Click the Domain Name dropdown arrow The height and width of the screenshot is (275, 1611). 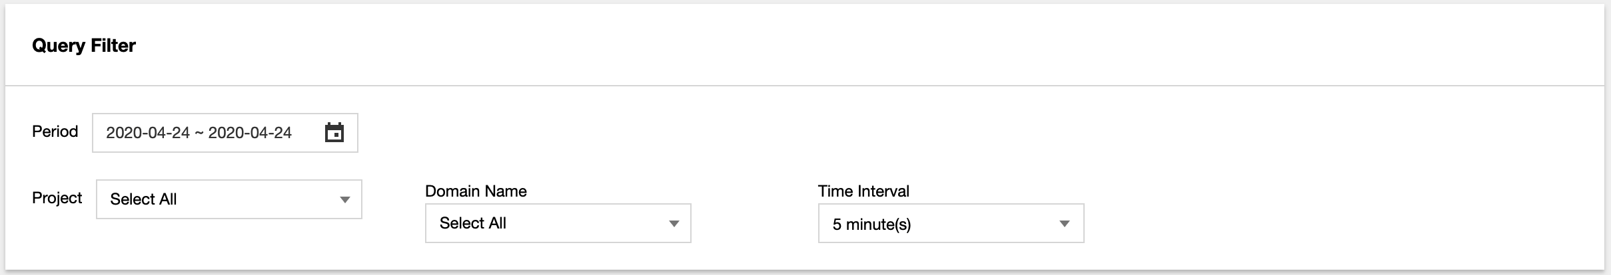[674, 224]
